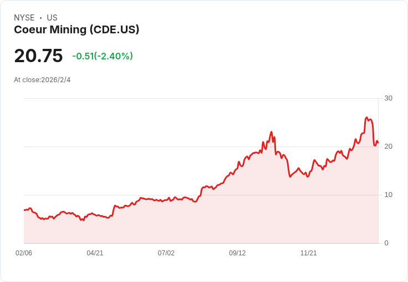
Task: Click the 10 y-axis label
Action: tap(388, 195)
